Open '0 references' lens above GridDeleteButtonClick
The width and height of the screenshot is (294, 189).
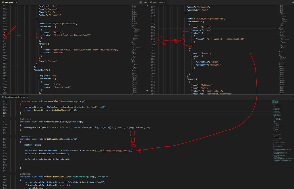tap(25, 174)
